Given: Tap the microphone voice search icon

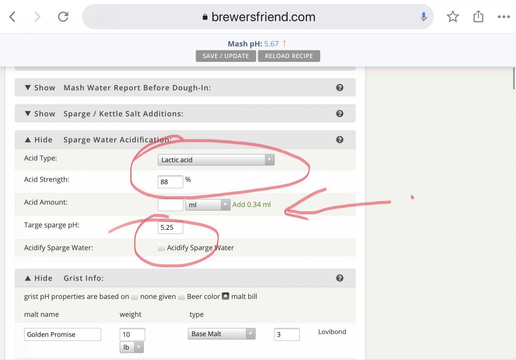Looking at the screenshot, I should coord(423,17).
